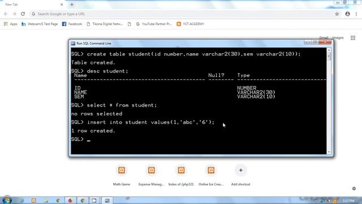362x204 pixels.
Task: Switch to the SQL Command Line taskbar button
Action: (x=107, y=201)
